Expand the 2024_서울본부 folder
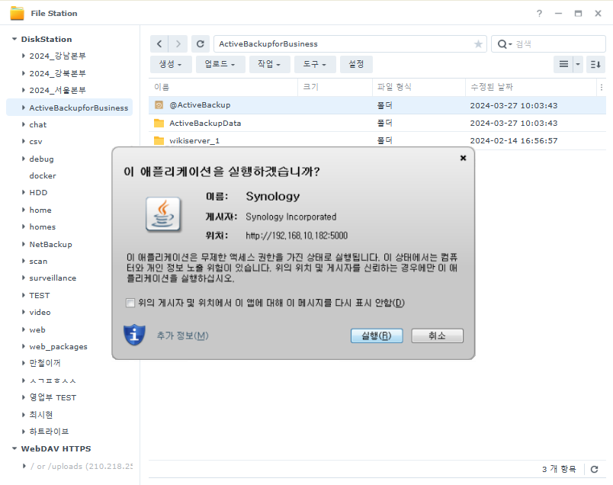This screenshot has height=485, width=613. (24, 90)
